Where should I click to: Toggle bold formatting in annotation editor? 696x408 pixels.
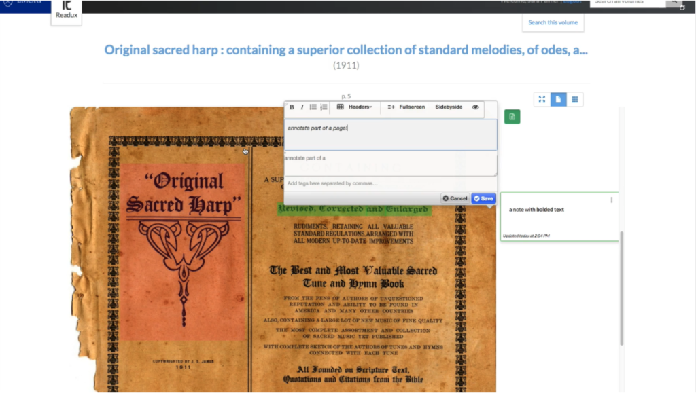coord(292,107)
